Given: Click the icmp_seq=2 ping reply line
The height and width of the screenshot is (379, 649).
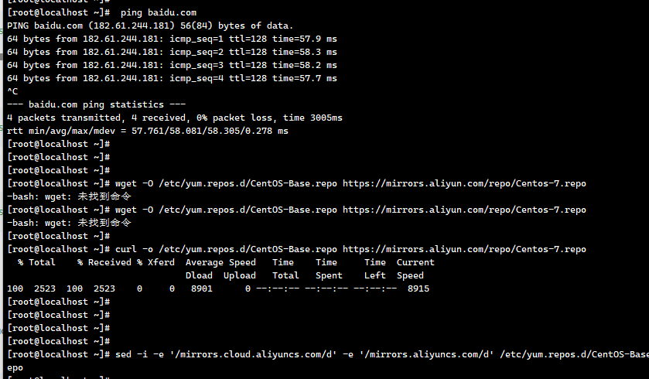Looking at the screenshot, I should coord(172,52).
